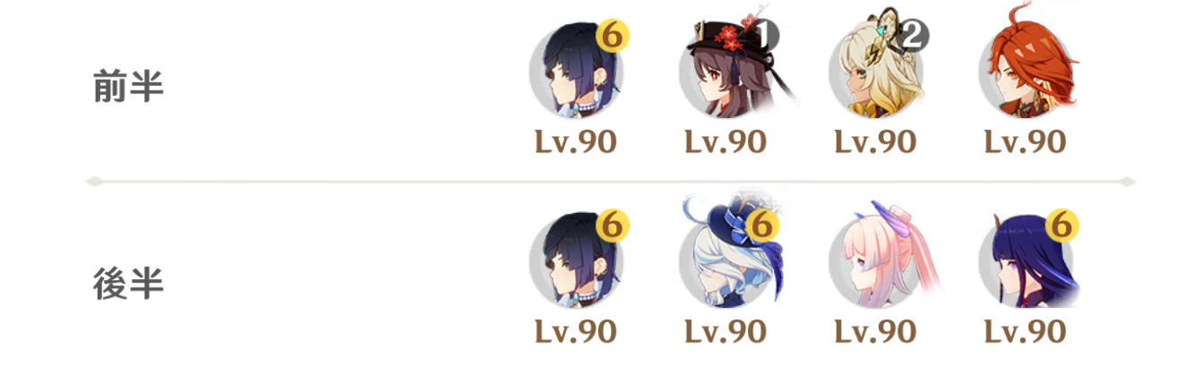Click the gold 6 badge on blue-hat character
Screen dimensions: 1202x366
[760, 226]
